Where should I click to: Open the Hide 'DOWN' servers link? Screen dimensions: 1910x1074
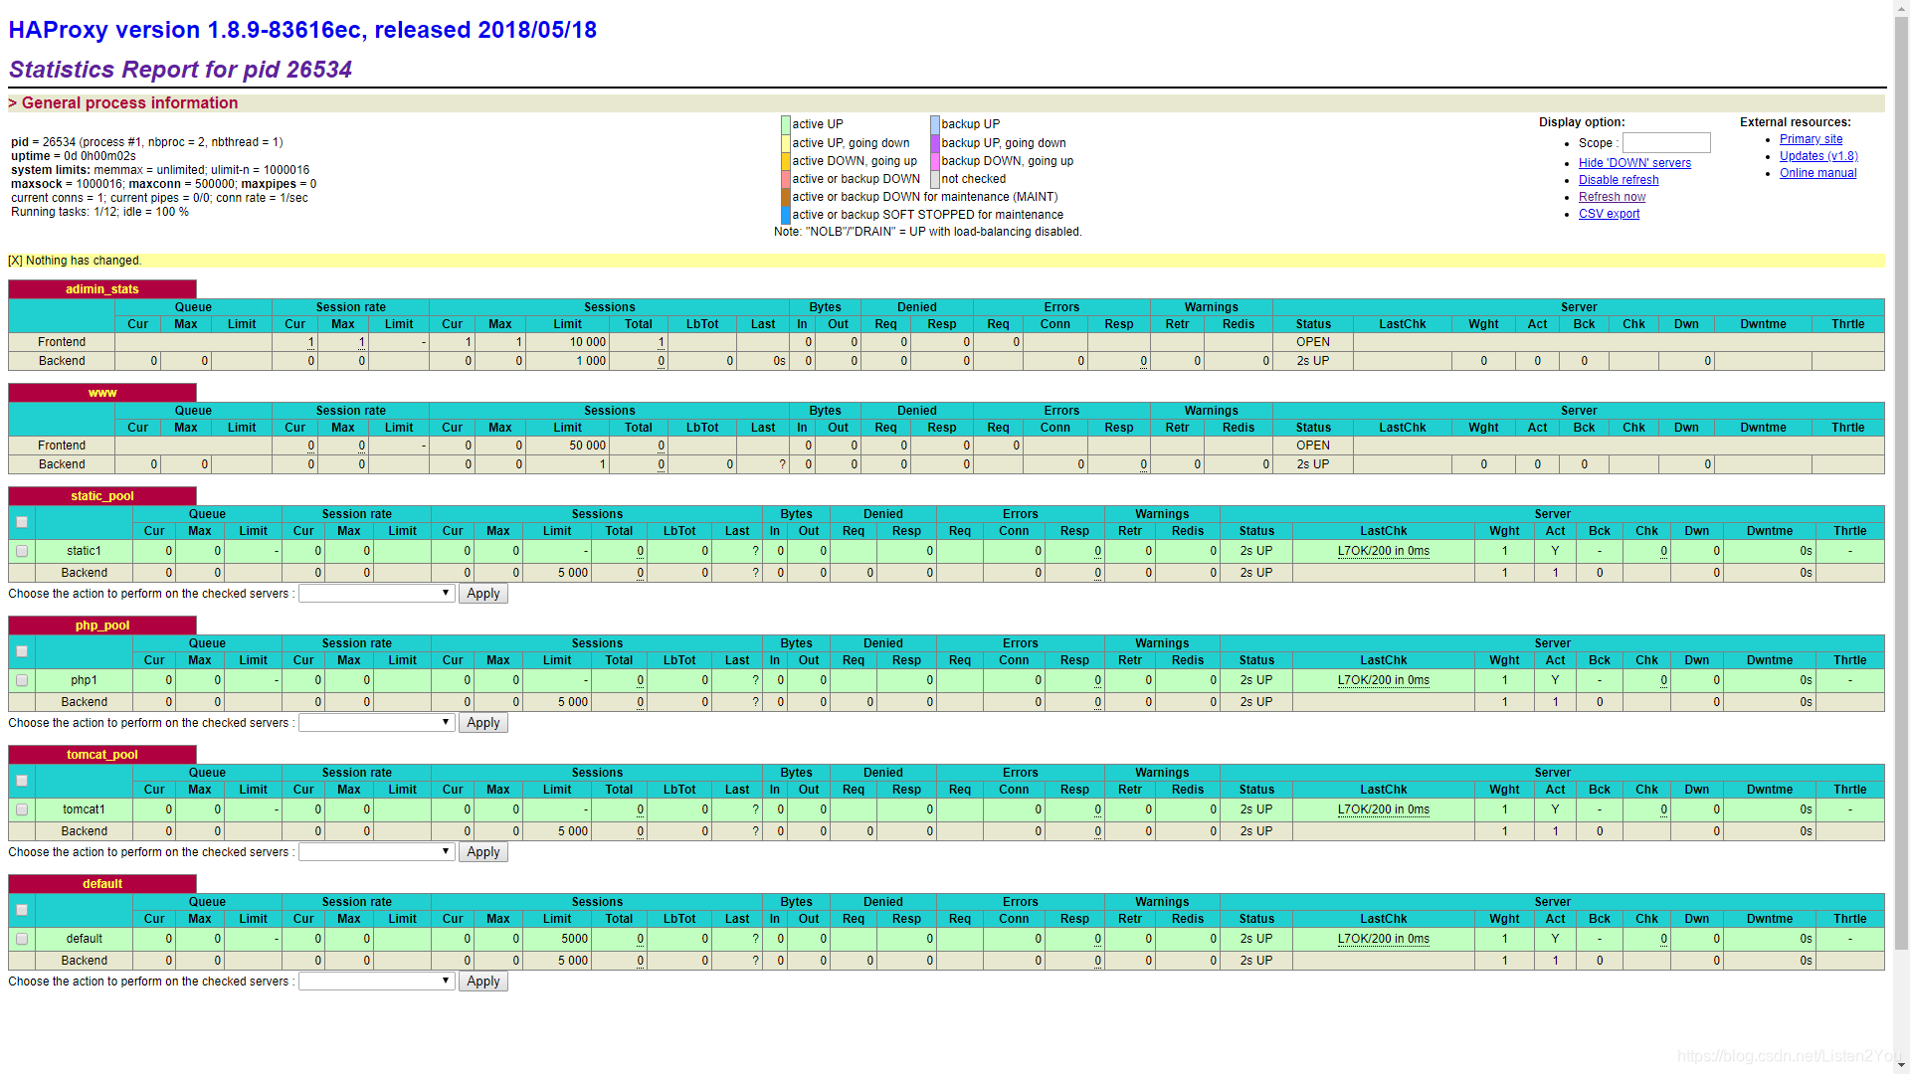click(x=1634, y=163)
